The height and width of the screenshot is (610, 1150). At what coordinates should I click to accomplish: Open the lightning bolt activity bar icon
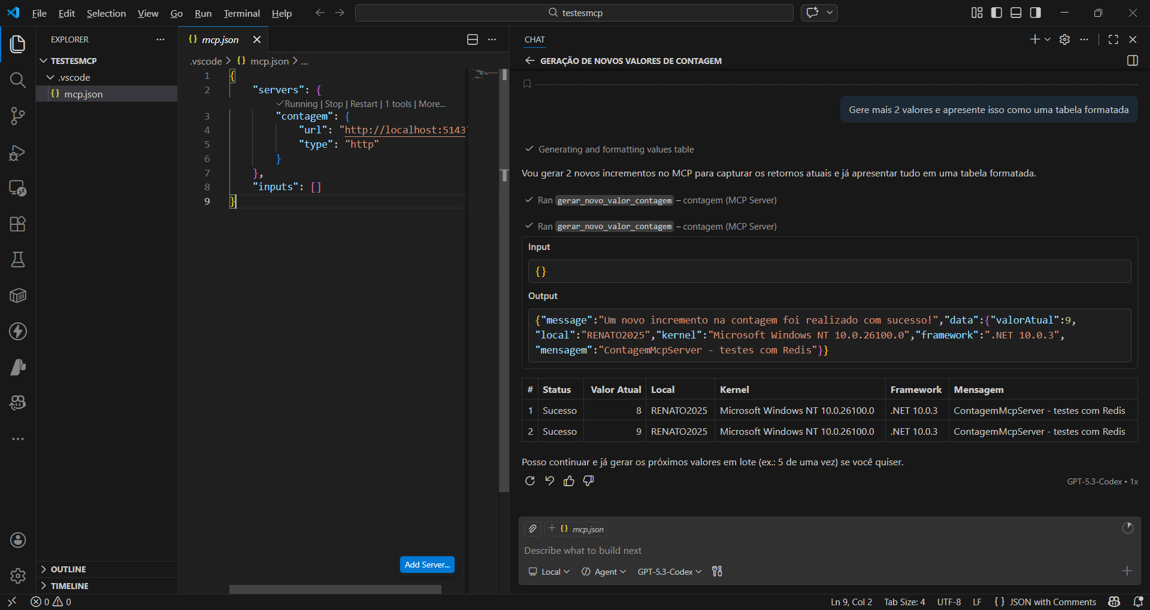pyautogui.click(x=18, y=331)
